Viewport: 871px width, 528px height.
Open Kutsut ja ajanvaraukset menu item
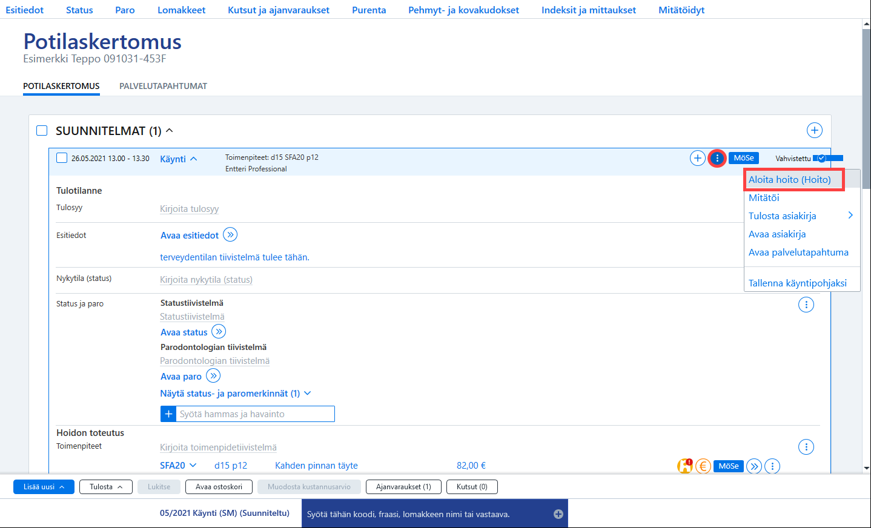(x=279, y=10)
